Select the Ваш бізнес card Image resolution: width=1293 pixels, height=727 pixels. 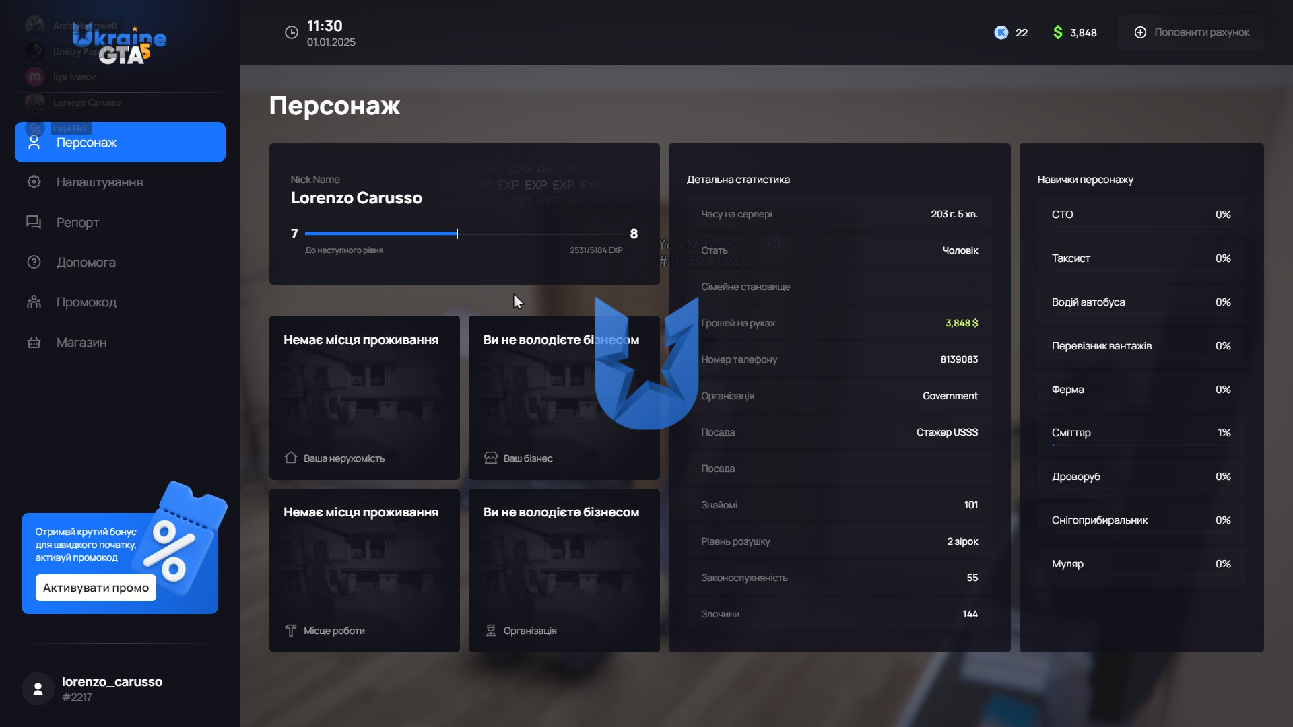(x=564, y=398)
